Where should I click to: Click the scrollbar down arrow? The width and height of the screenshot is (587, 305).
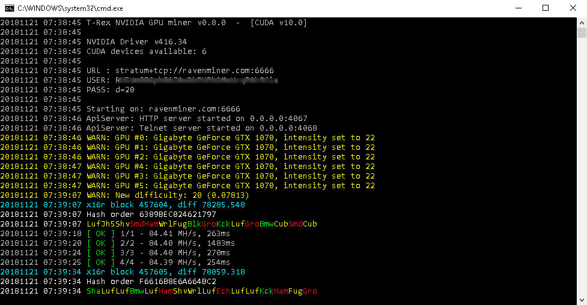(582, 300)
